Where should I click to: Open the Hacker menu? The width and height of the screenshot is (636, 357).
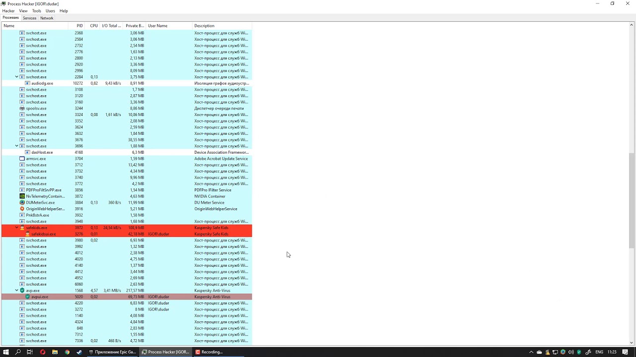tap(8, 11)
